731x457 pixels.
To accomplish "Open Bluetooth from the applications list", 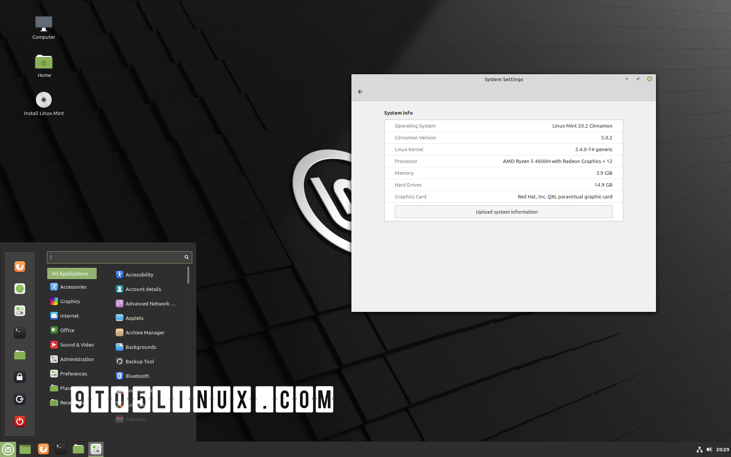I will pos(137,376).
